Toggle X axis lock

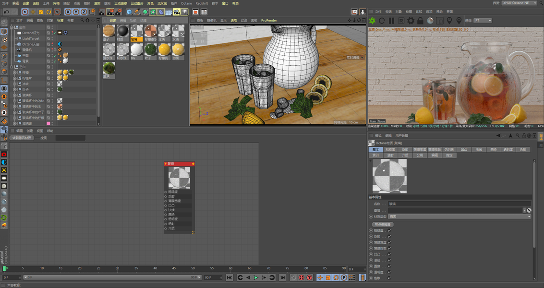68,12
